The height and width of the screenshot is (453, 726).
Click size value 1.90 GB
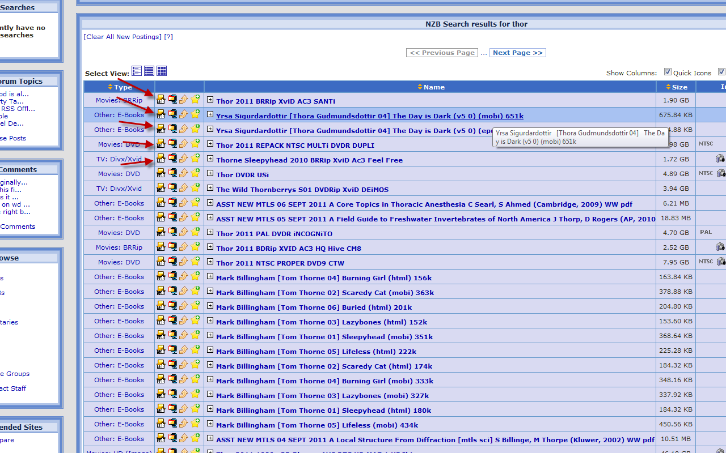(x=676, y=101)
